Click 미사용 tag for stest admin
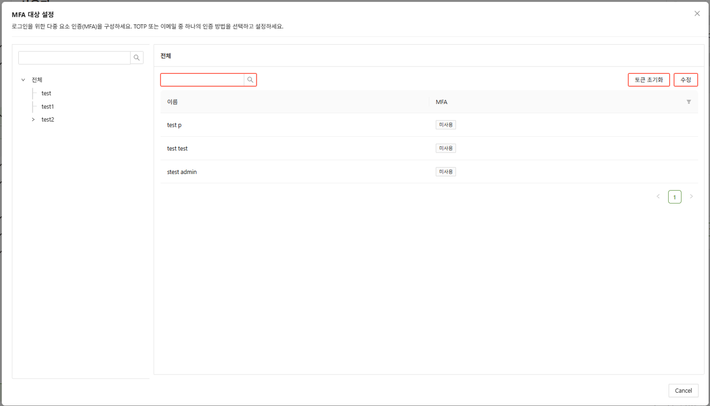This screenshot has height=406, width=710. [446, 172]
